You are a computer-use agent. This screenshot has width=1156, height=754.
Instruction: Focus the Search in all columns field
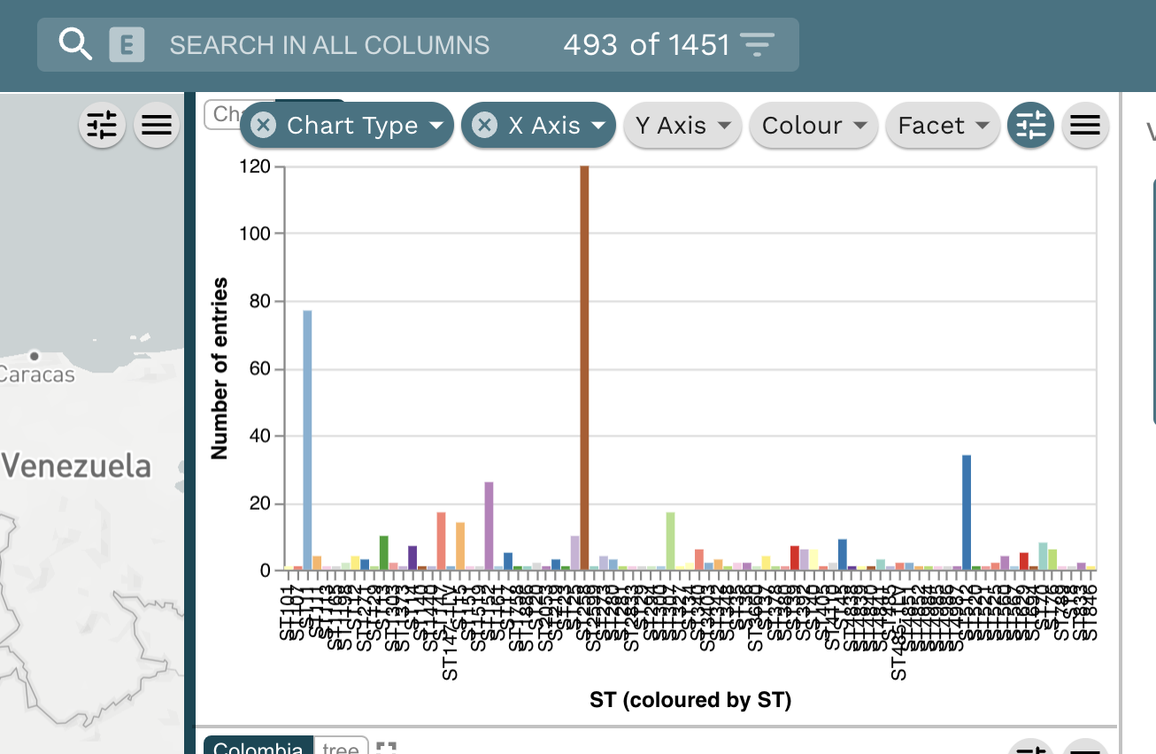(x=329, y=45)
